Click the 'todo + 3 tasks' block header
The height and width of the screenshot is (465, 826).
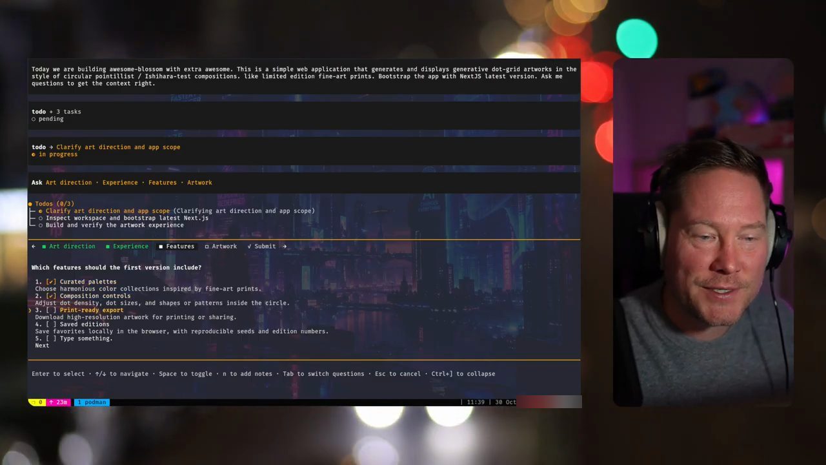pos(56,112)
